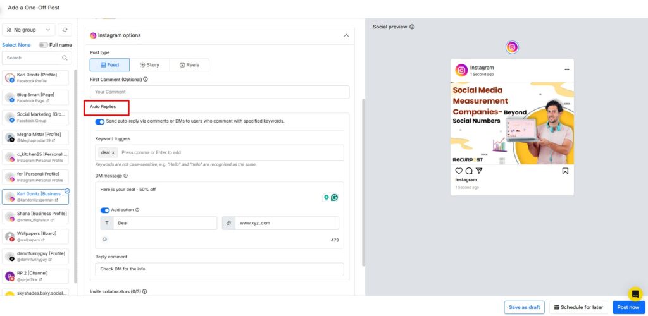Open the yellow chat support widget
648x316 pixels.
635,294
